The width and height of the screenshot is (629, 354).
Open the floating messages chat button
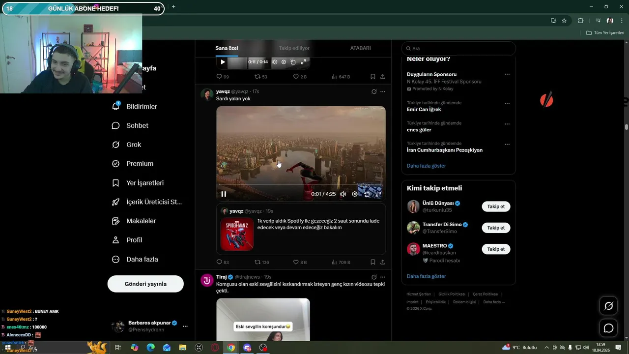608,328
